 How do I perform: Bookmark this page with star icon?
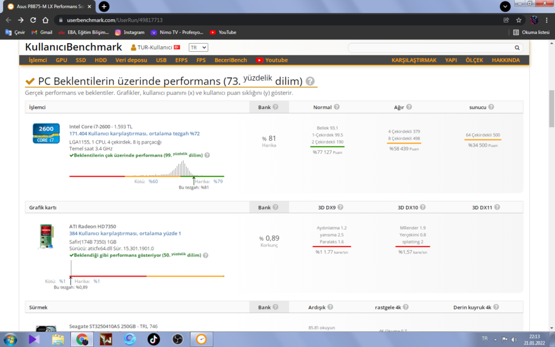click(x=519, y=20)
